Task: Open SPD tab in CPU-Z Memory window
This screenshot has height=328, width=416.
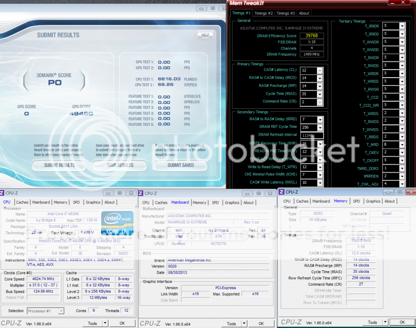Action: pyautogui.click(x=356, y=201)
